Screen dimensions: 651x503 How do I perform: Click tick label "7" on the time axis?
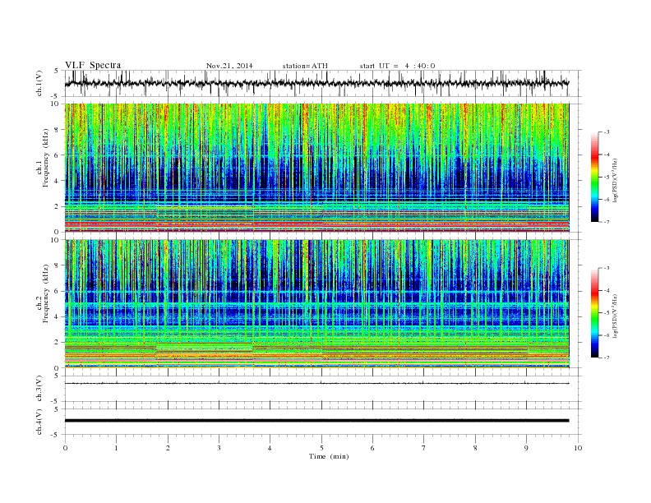(x=424, y=448)
